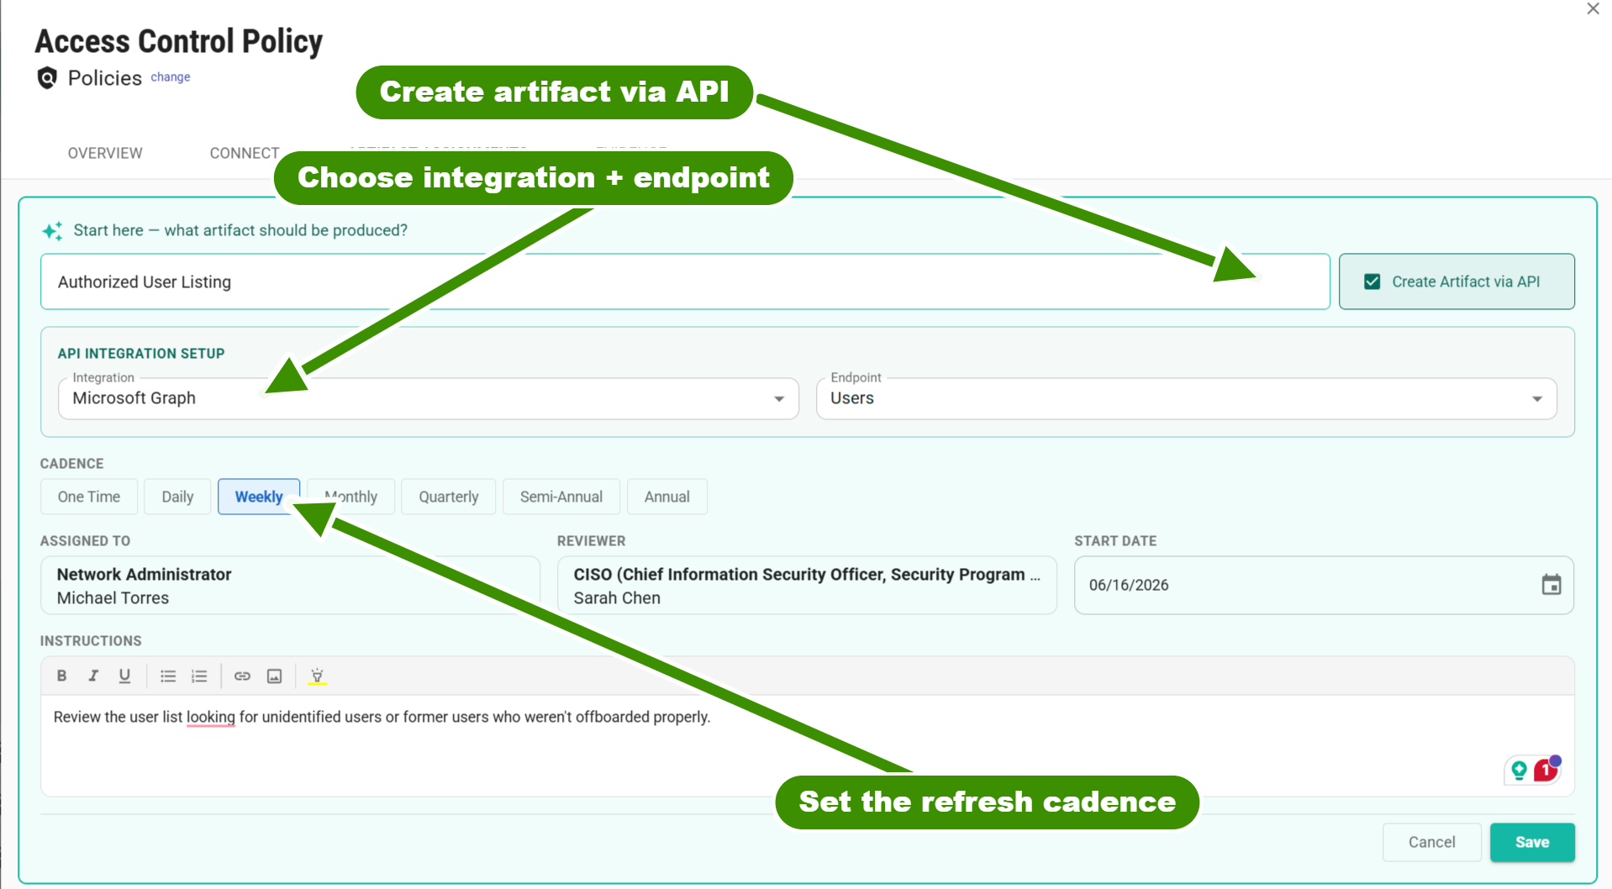Click the Policies shield icon

point(48,78)
